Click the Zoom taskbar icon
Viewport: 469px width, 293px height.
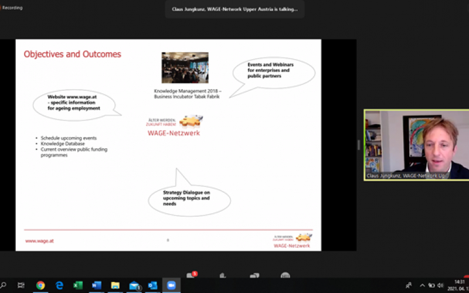171,285
